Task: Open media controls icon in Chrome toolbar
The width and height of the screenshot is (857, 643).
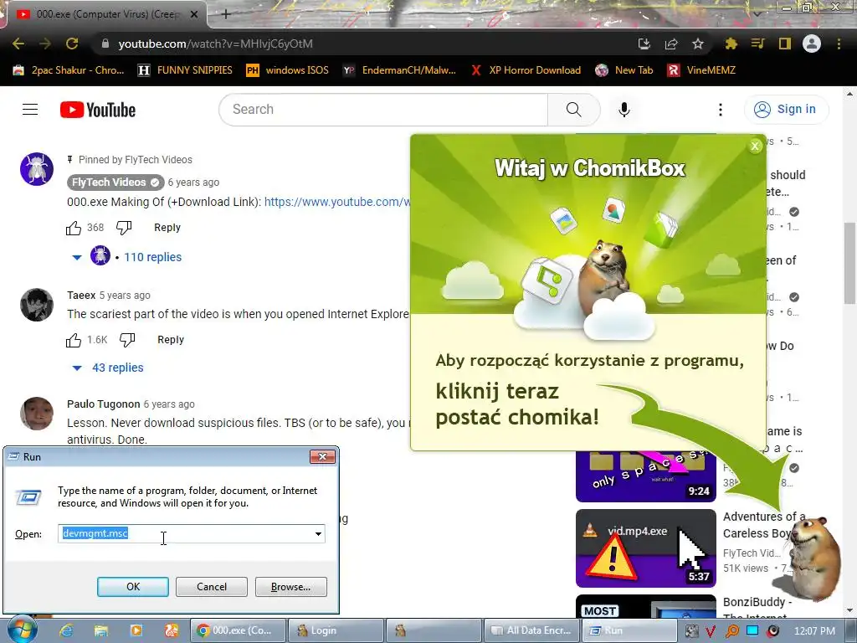Action: [757, 44]
